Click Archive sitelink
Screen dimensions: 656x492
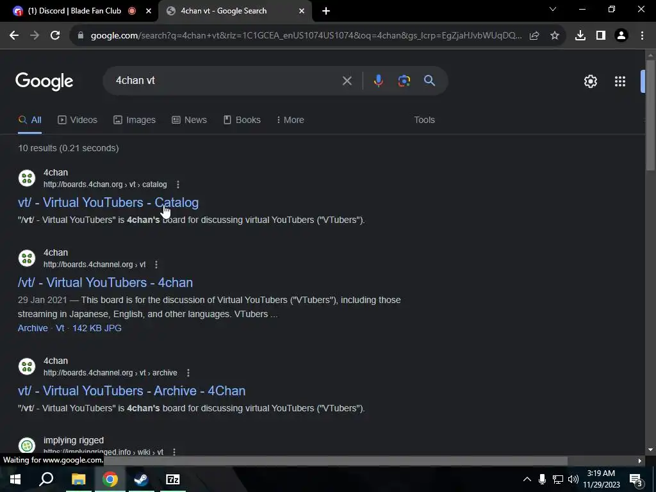point(33,329)
